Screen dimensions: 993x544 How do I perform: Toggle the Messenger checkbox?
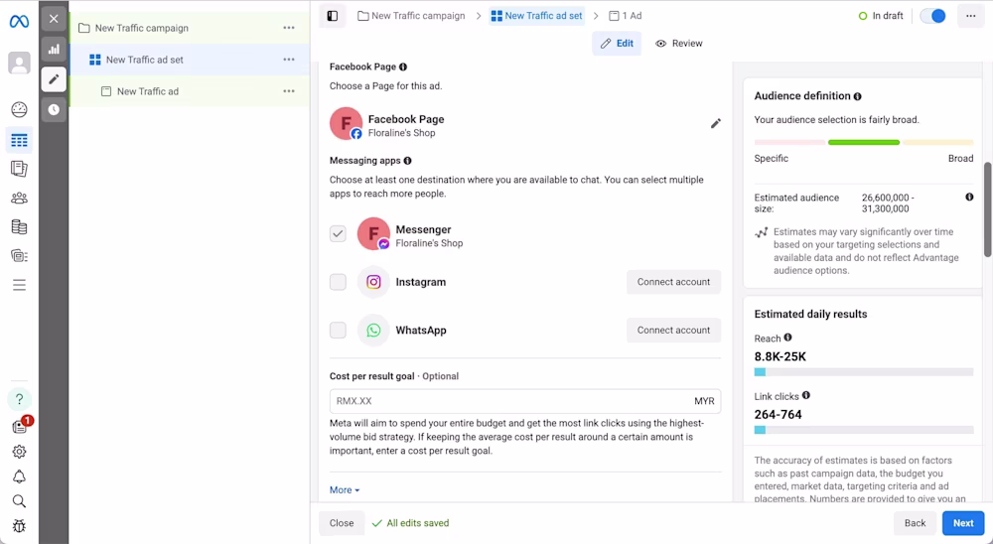[339, 233]
